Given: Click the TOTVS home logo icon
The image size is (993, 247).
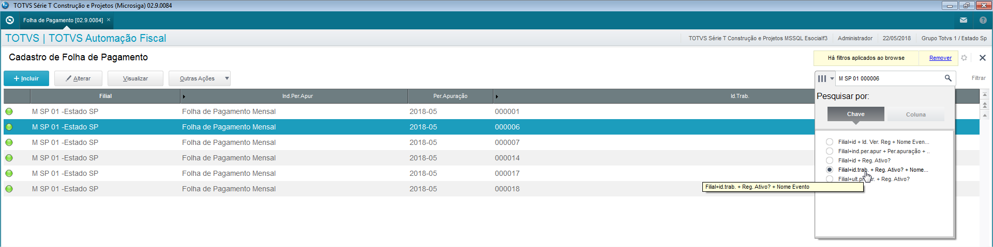Looking at the screenshot, I should (x=9, y=20).
